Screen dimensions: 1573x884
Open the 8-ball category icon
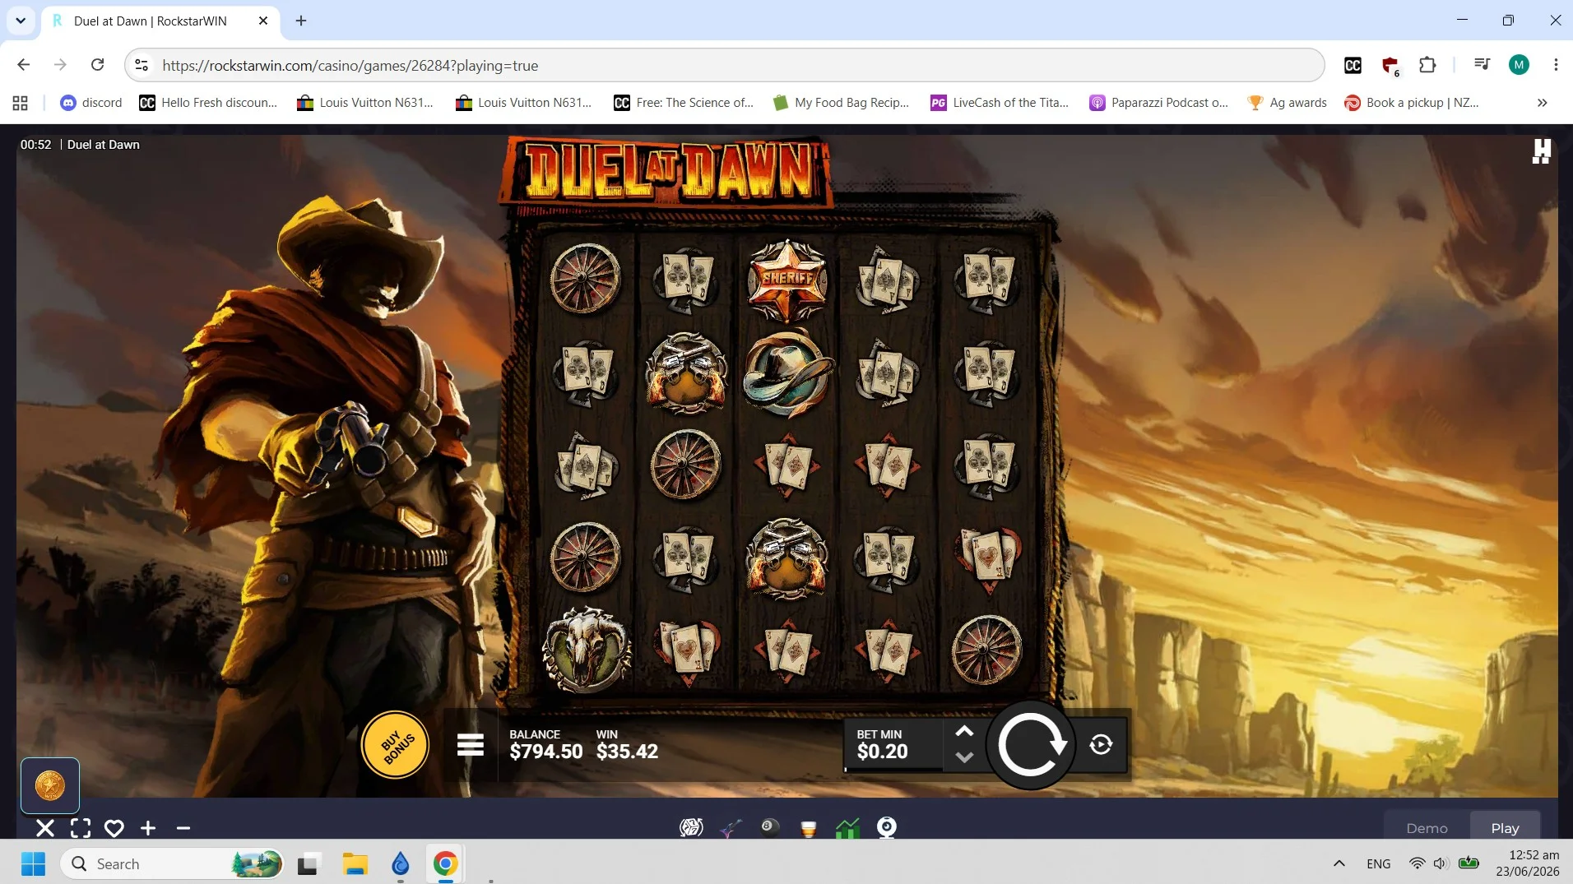pyautogui.click(x=770, y=826)
